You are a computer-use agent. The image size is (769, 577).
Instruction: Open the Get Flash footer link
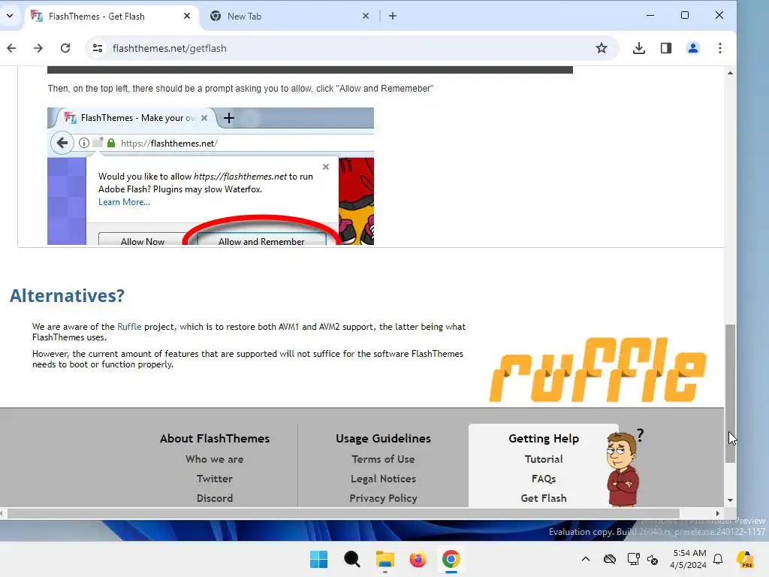pos(544,499)
